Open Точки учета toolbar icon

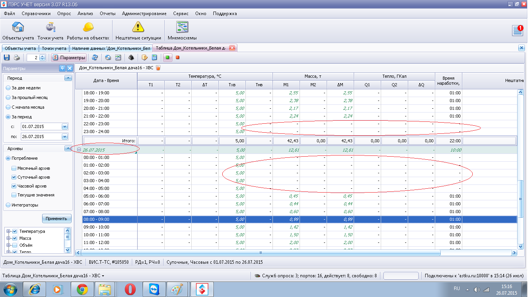[50, 31]
